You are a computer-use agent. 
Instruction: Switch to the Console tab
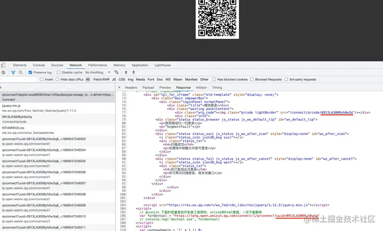(39, 65)
